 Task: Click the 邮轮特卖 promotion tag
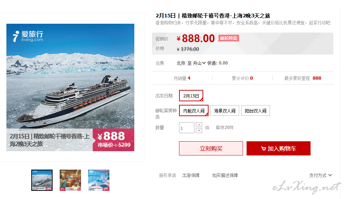click(228, 38)
